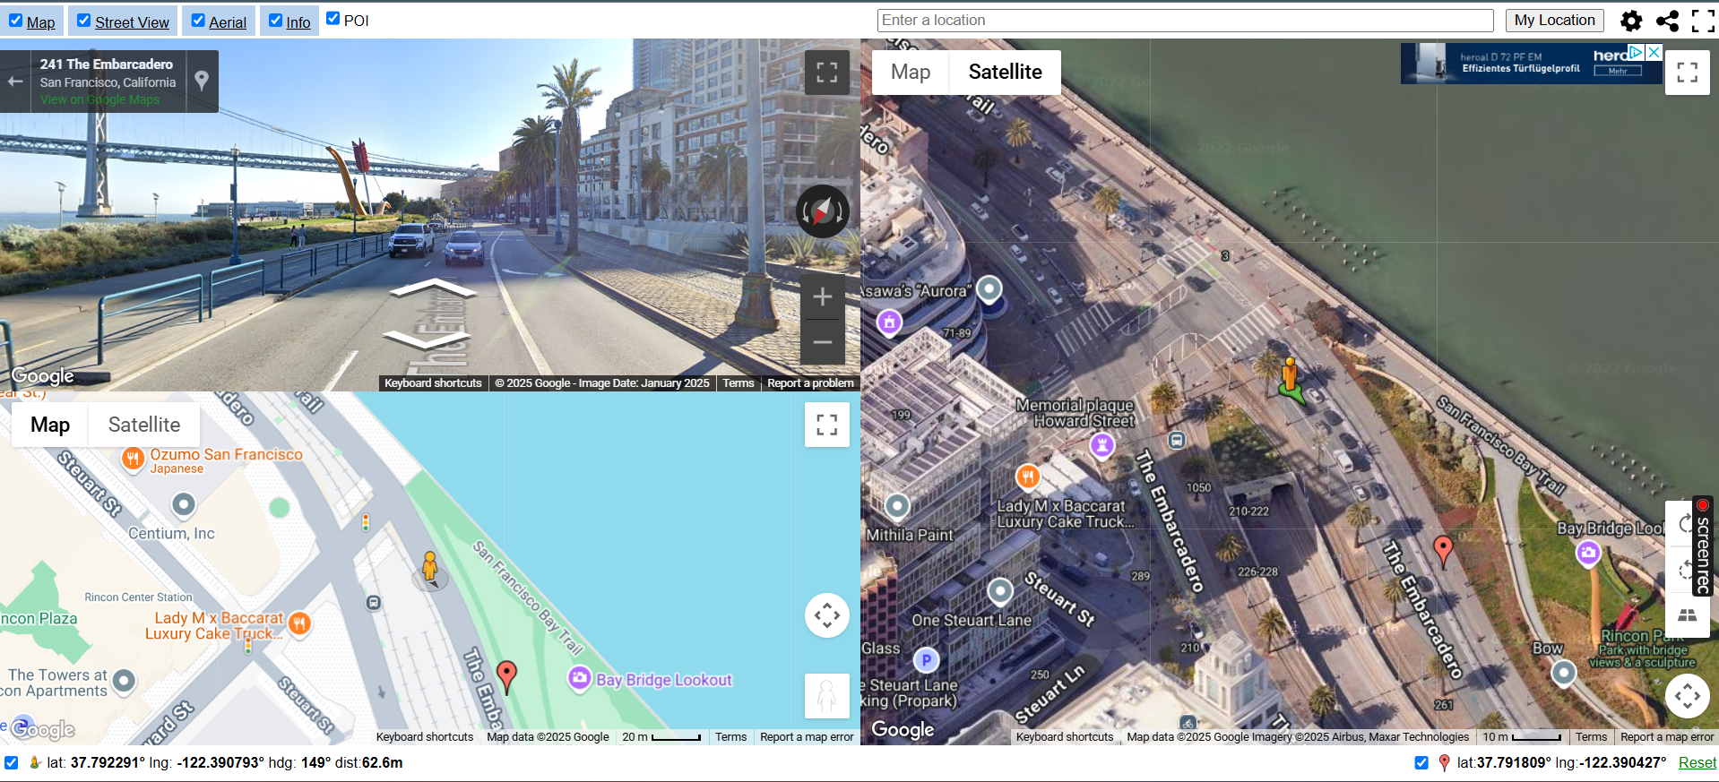1719x782 pixels.
Task: Open map camera controls on lower-left map
Action: (827, 615)
